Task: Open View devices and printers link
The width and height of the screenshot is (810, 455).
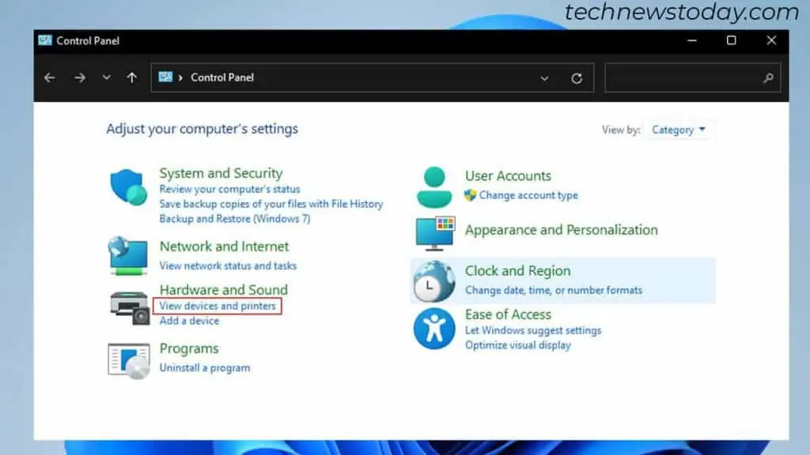Action: (218, 306)
